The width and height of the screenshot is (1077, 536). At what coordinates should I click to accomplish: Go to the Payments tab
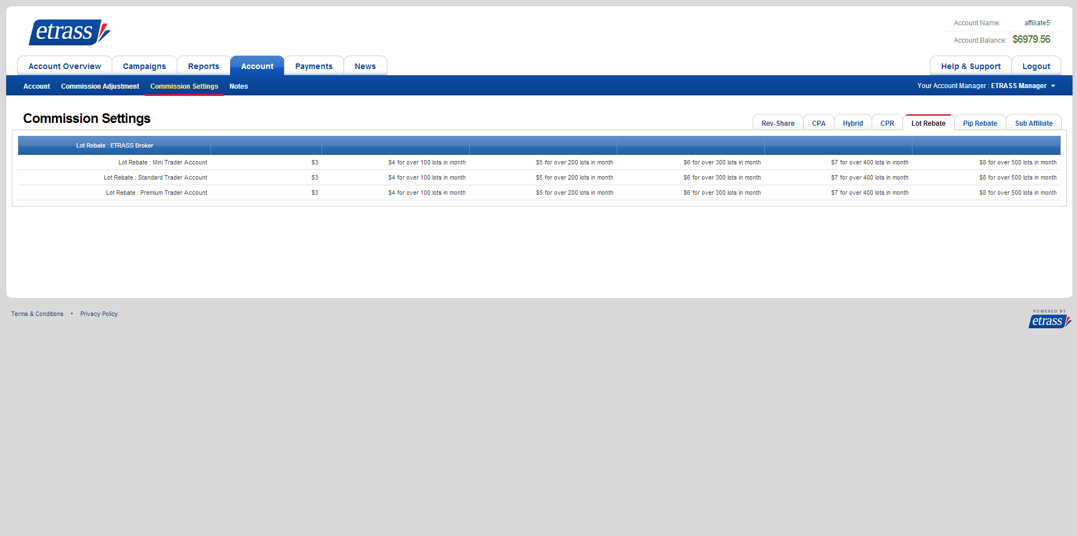(x=314, y=66)
